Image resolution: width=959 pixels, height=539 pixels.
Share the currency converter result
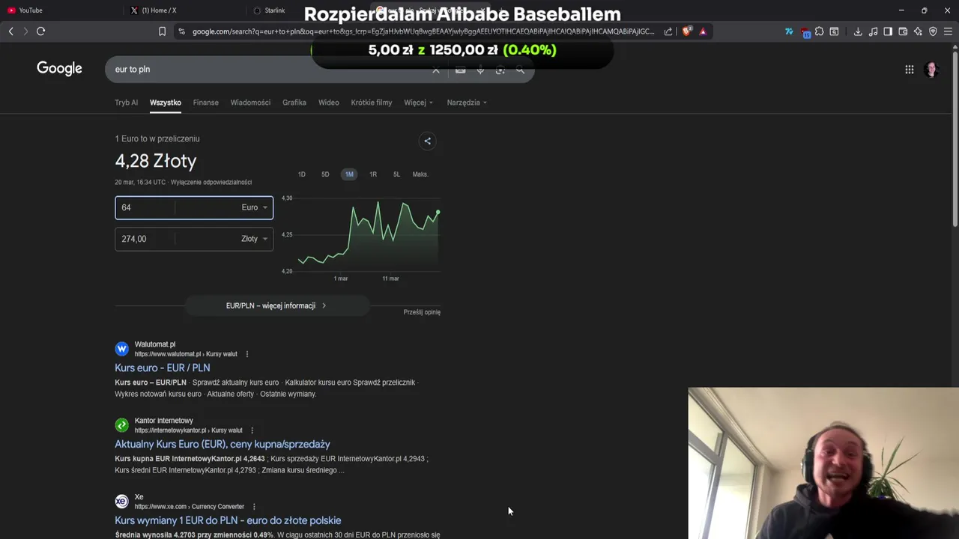tap(427, 141)
